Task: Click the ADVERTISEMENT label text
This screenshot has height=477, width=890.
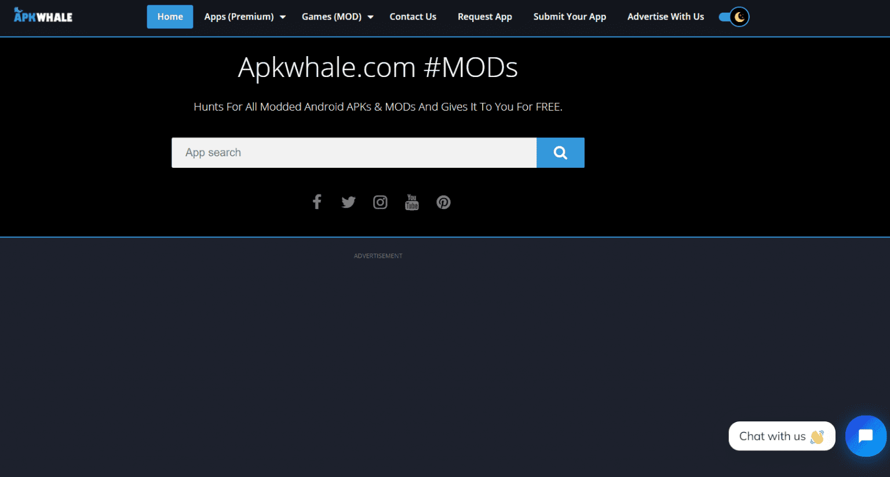Action: [x=378, y=256]
